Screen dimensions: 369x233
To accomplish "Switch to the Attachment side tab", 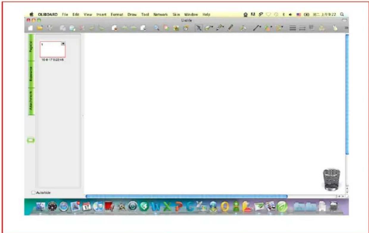I will click(31, 101).
